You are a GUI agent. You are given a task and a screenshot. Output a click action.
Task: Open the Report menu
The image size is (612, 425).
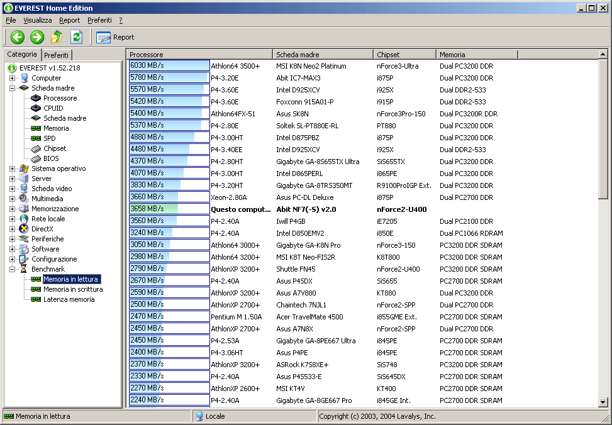(69, 20)
